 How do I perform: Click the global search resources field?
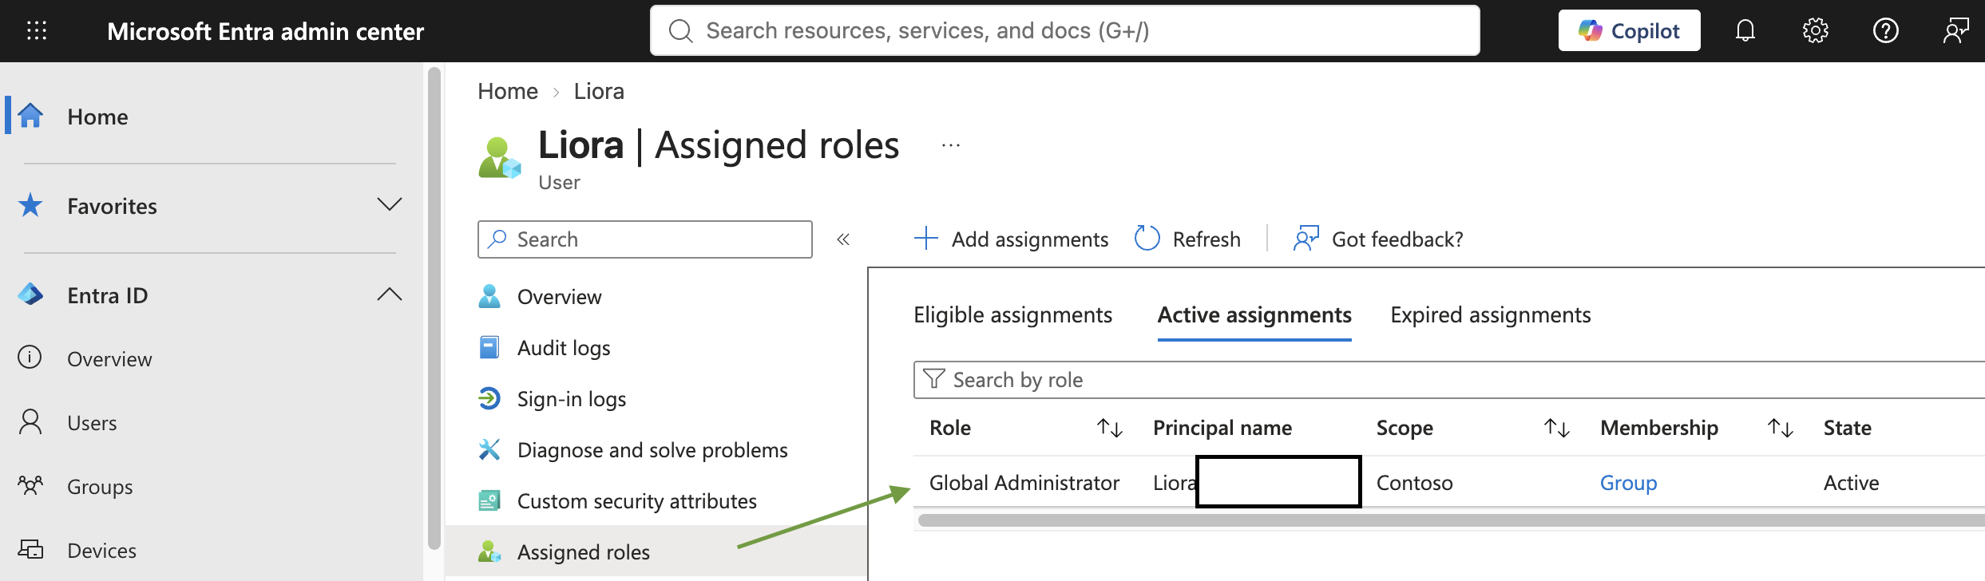coord(1064,31)
